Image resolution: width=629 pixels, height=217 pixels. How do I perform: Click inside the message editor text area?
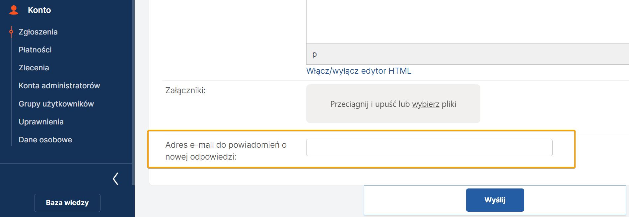(x=464, y=20)
